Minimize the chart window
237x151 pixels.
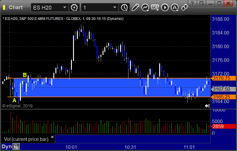coord(210,3)
